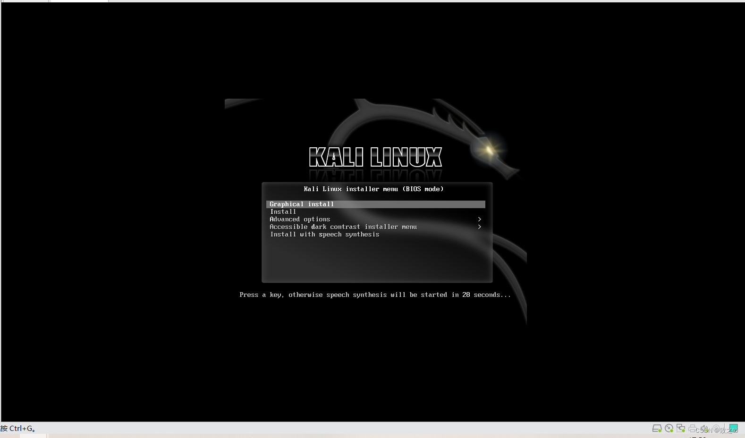
Task: Select Install with speech synthesis
Action: [325, 235]
